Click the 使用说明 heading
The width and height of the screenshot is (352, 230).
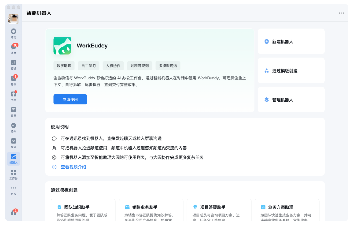pyautogui.click(x=60, y=127)
